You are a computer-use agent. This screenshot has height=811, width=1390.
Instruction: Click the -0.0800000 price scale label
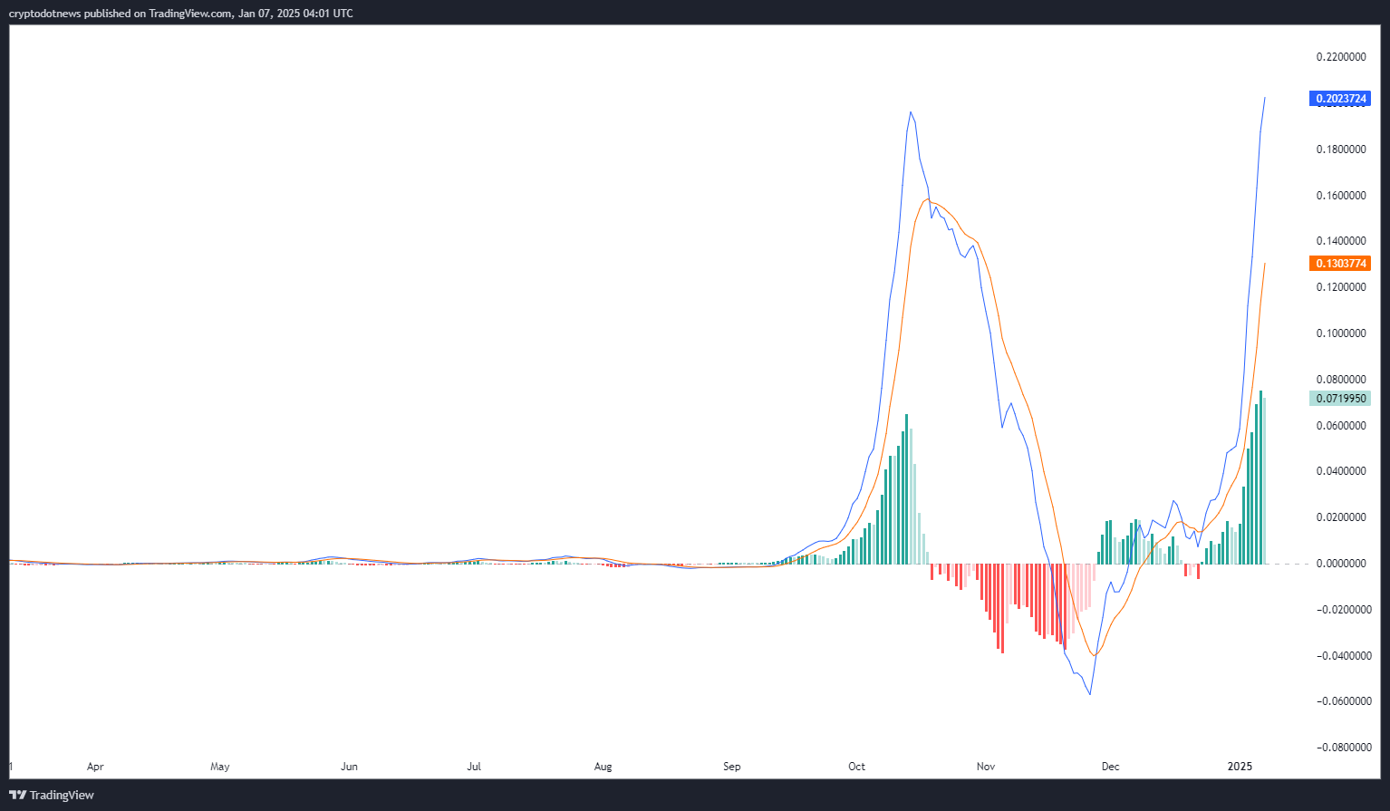pyautogui.click(x=1340, y=748)
